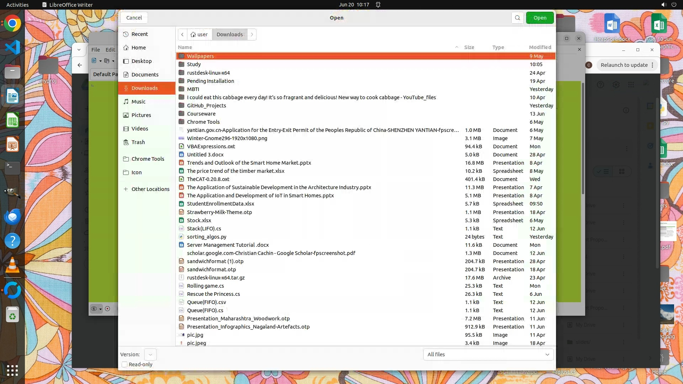Select the Stock.xlsx file
Image resolution: width=683 pixels, height=384 pixels.
[x=199, y=220]
